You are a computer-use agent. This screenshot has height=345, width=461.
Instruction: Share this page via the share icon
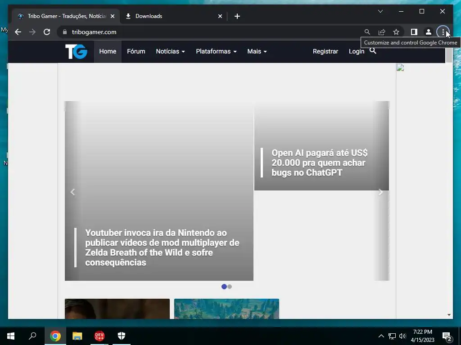point(382,32)
